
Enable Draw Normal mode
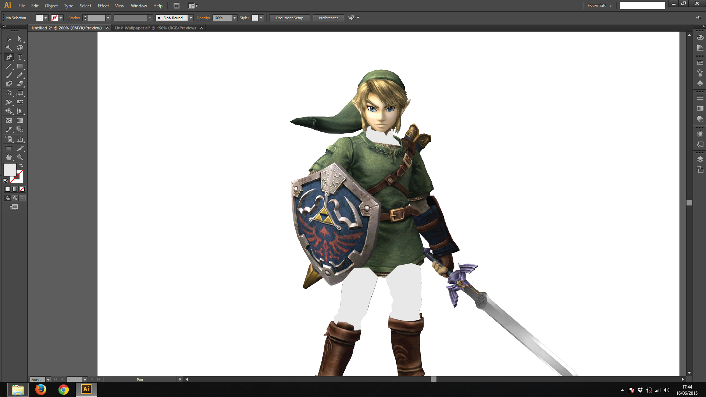click(7, 198)
